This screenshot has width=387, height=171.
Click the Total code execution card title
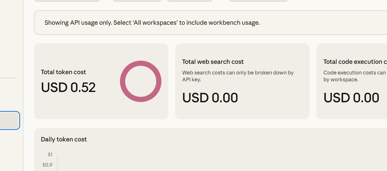(x=355, y=62)
